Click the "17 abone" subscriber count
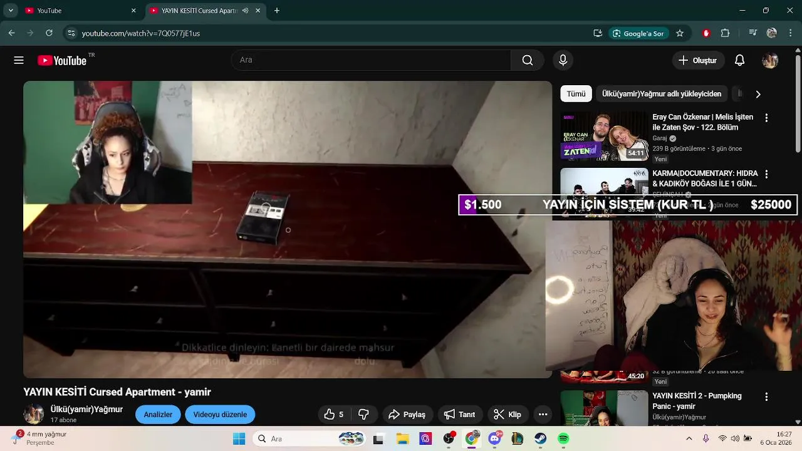Screen dimensions: 802x451 pyautogui.click(x=63, y=420)
